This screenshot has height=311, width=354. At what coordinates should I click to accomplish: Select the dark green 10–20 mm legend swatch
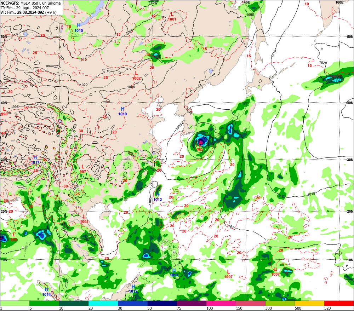coord(74,303)
